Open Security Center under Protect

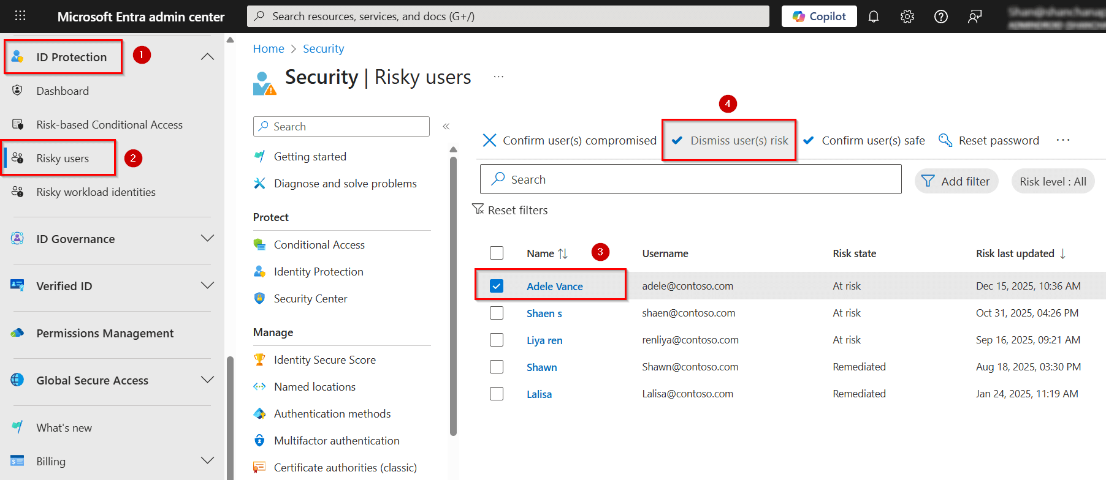pos(310,299)
